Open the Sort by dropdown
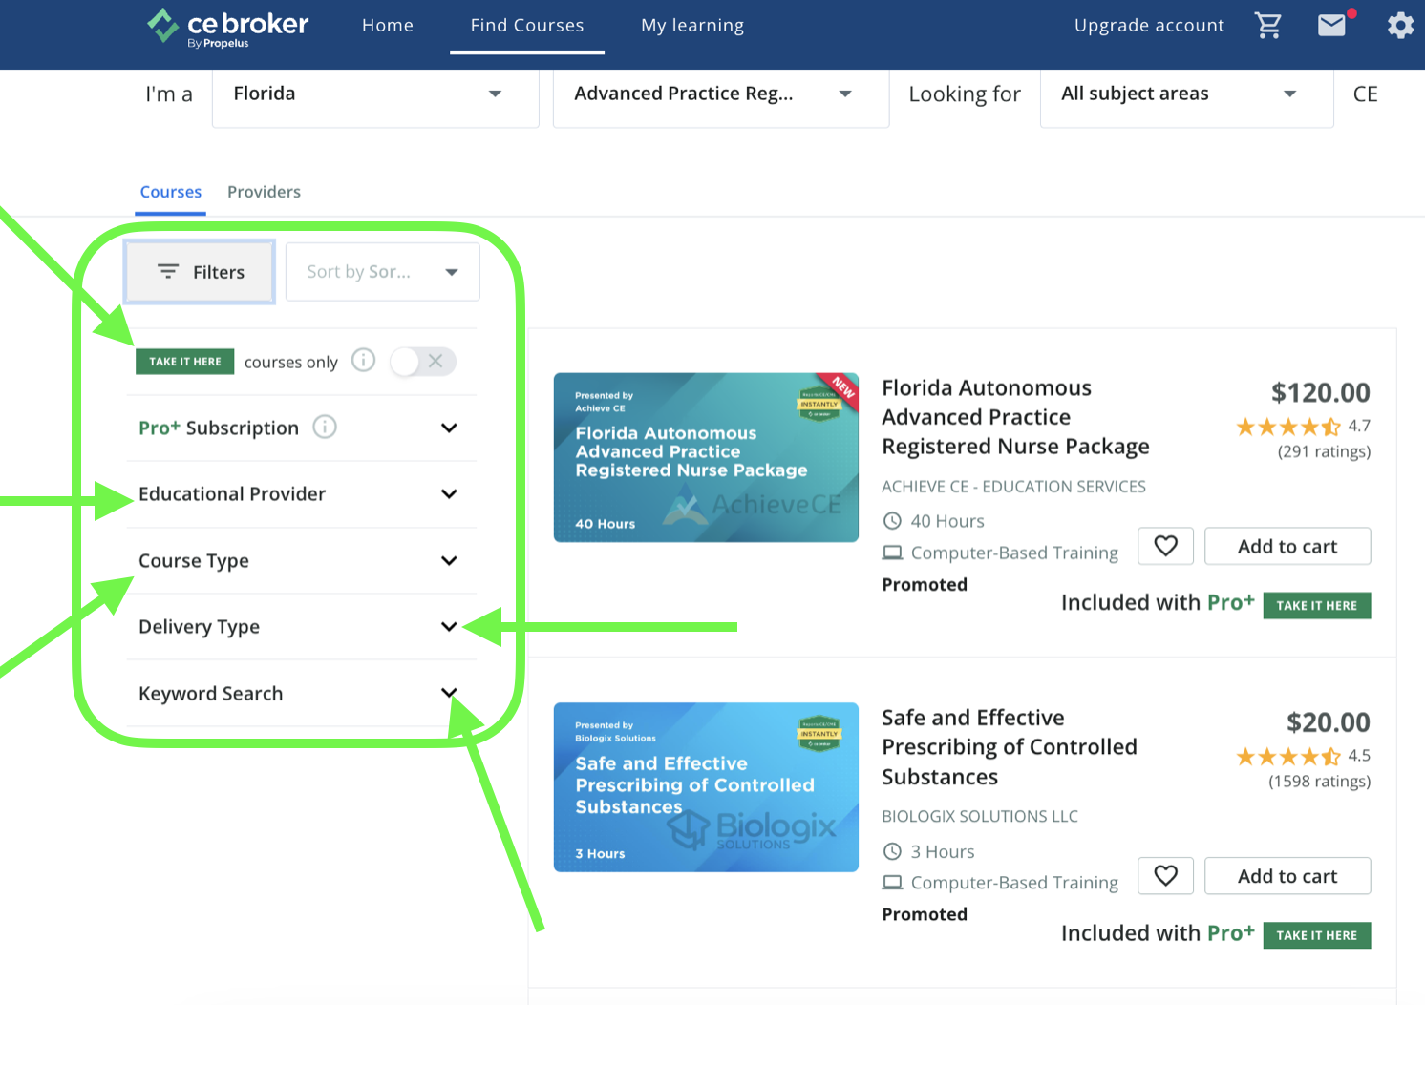The width and height of the screenshot is (1425, 1086). (x=382, y=272)
